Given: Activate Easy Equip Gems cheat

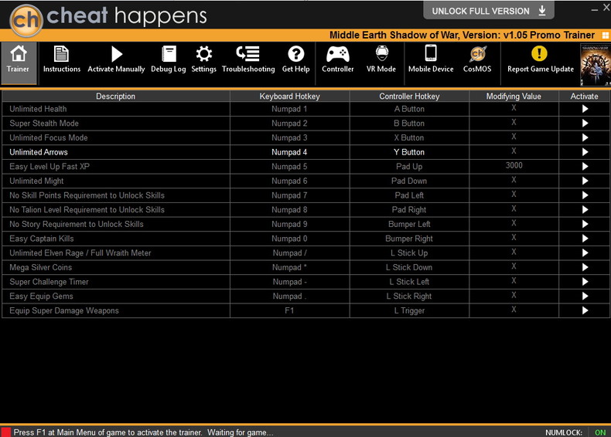Looking at the screenshot, I should tap(585, 296).
